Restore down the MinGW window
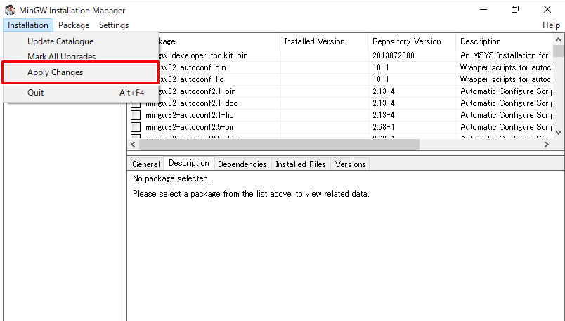The height and width of the screenshot is (321, 565). coord(515,10)
